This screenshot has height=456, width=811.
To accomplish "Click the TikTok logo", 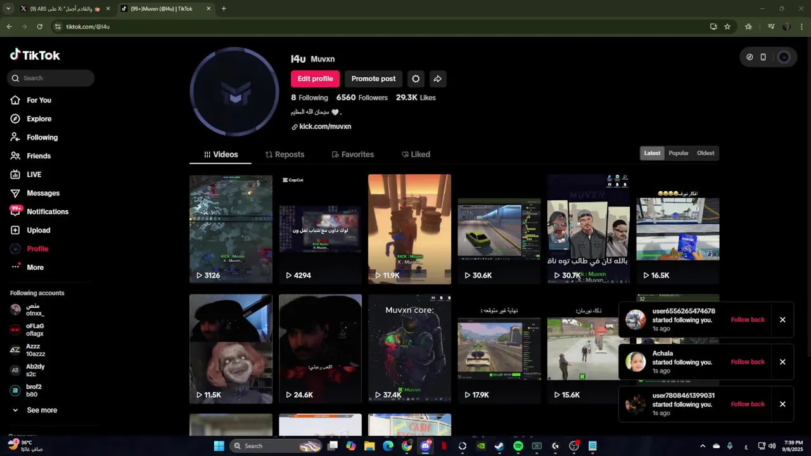I will [x=35, y=55].
